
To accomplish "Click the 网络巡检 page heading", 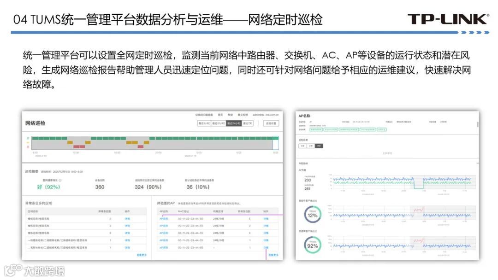I will (35, 123).
